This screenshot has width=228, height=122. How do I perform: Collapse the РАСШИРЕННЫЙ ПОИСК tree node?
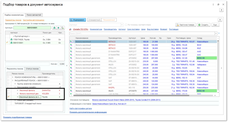tap(13, 81)
